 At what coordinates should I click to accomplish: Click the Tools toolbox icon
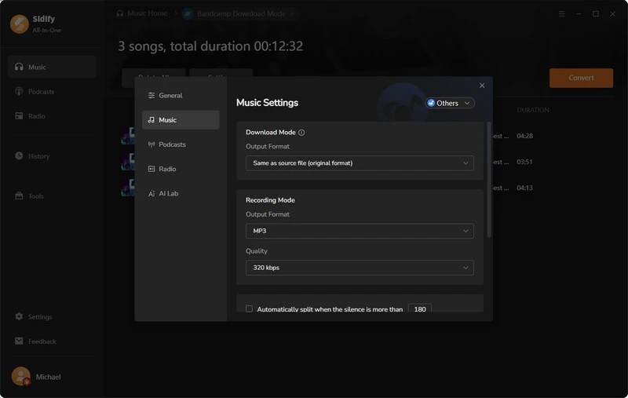click(19, 195)
